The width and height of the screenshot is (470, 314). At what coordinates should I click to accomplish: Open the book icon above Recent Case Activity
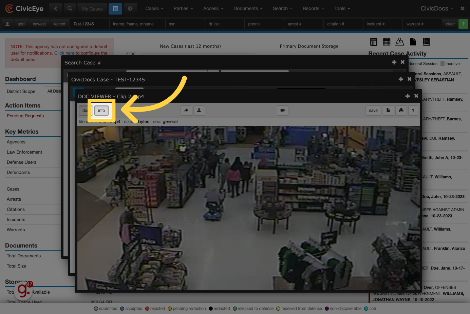pyautogui.click(x=426, y=42)
